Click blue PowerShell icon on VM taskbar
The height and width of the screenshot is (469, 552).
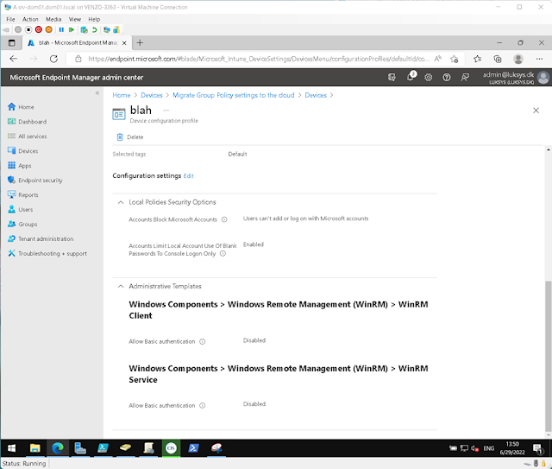pyautogui.click(x=193, y=448)
